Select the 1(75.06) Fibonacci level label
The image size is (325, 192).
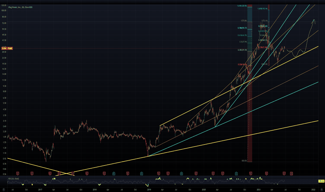(x=244, y=21)
